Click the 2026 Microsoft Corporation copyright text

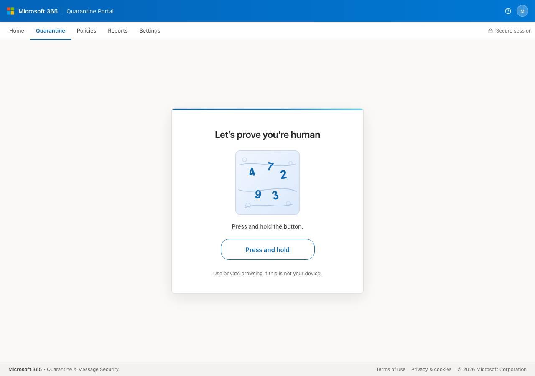[x=492, y=369]
